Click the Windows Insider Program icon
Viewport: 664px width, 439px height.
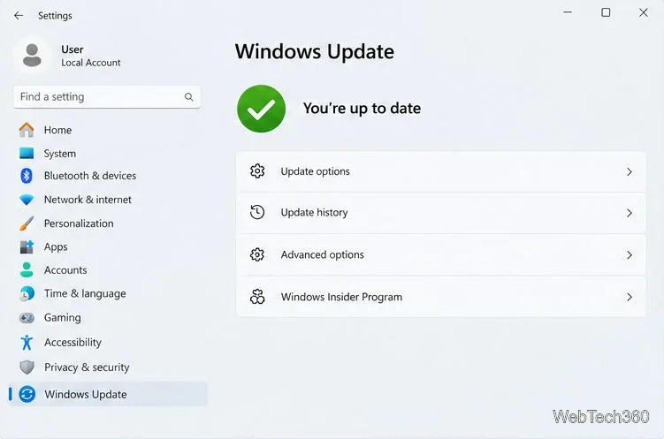coord(257,297)
